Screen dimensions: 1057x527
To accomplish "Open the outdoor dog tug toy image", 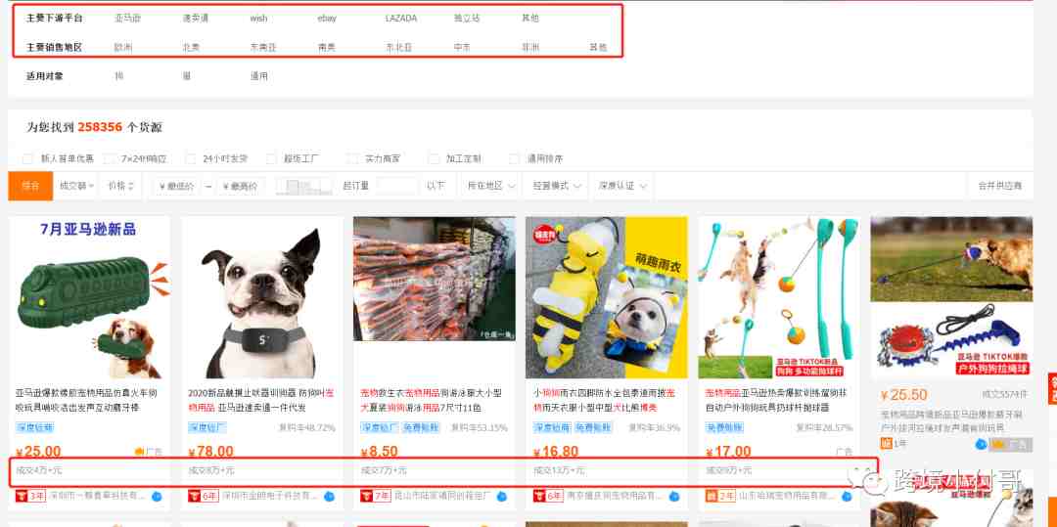I will (952, 297).
